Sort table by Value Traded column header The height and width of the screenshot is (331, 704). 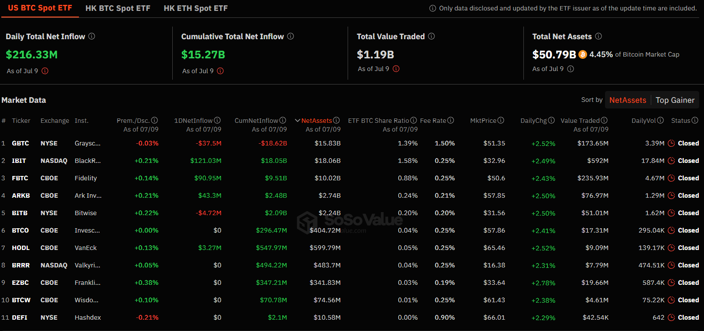[580, 121]
